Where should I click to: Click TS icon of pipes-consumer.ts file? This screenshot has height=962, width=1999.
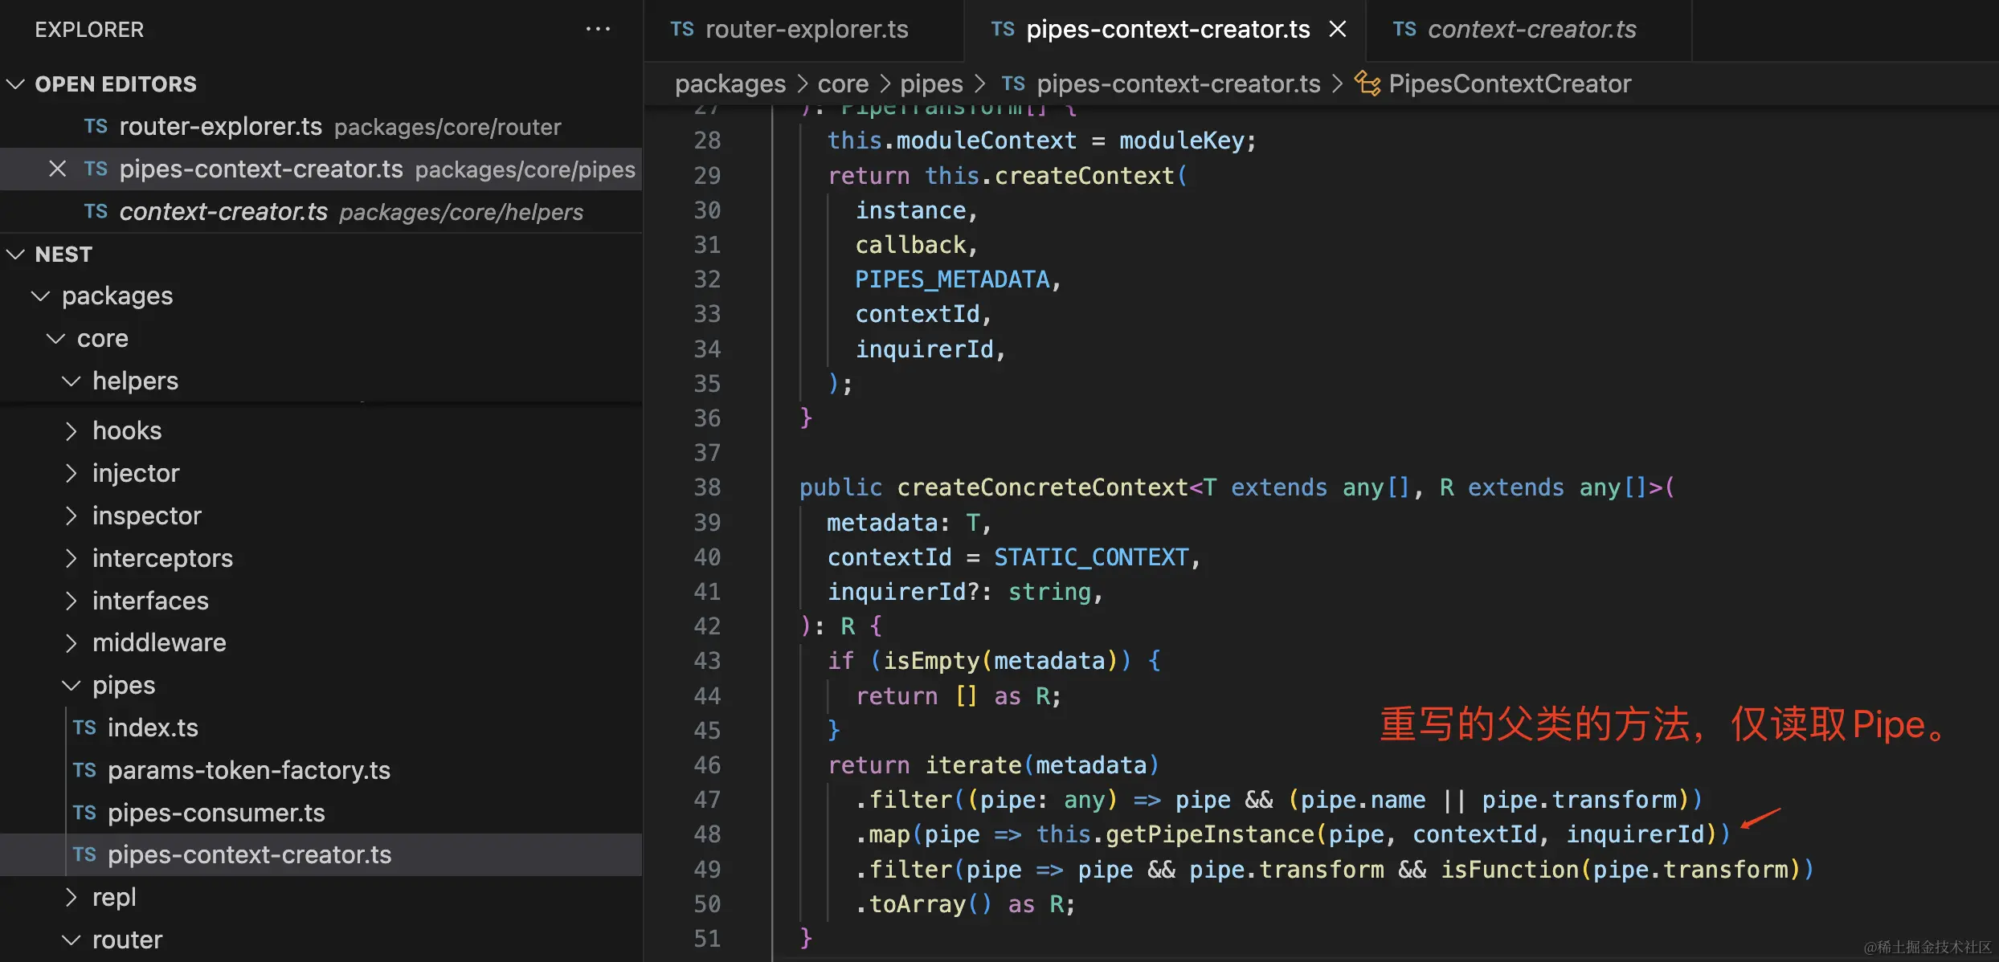[84, 813]
